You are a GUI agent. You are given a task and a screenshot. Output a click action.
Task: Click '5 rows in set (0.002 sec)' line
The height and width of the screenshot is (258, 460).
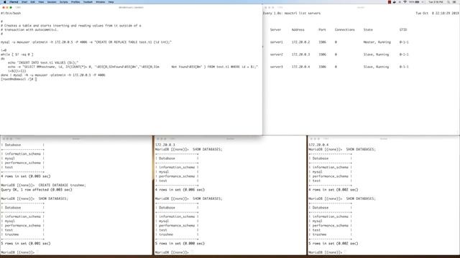pos(333,244)
